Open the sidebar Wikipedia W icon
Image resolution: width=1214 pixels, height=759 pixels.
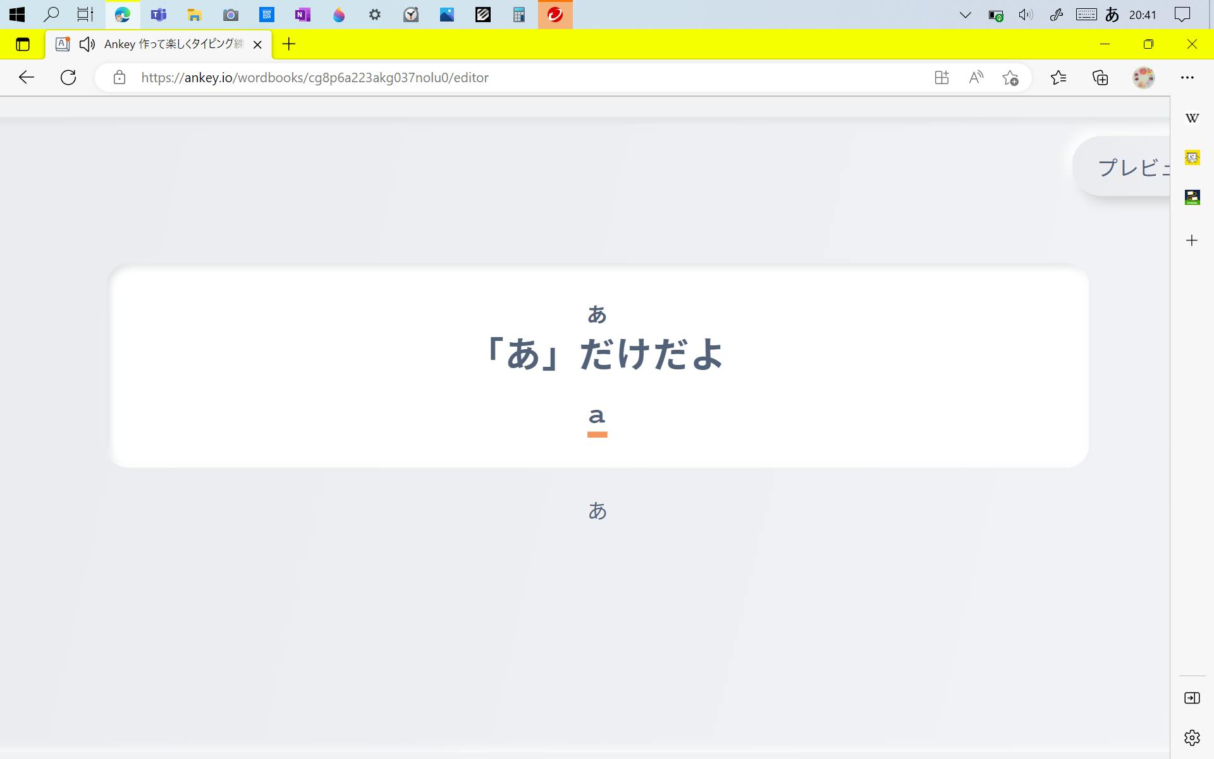pyautogui.click(x=1192, y=118)
